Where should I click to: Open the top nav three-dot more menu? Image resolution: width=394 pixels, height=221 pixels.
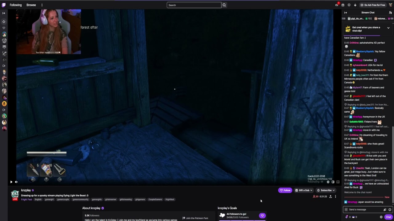tap(42, 5)
